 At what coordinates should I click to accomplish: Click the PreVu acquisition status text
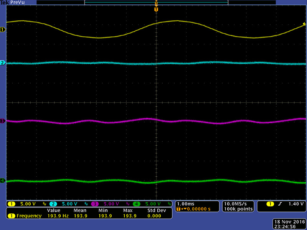pos(17,2)
